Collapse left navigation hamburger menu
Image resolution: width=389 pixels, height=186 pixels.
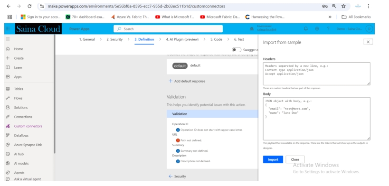[x=8, y=39]
